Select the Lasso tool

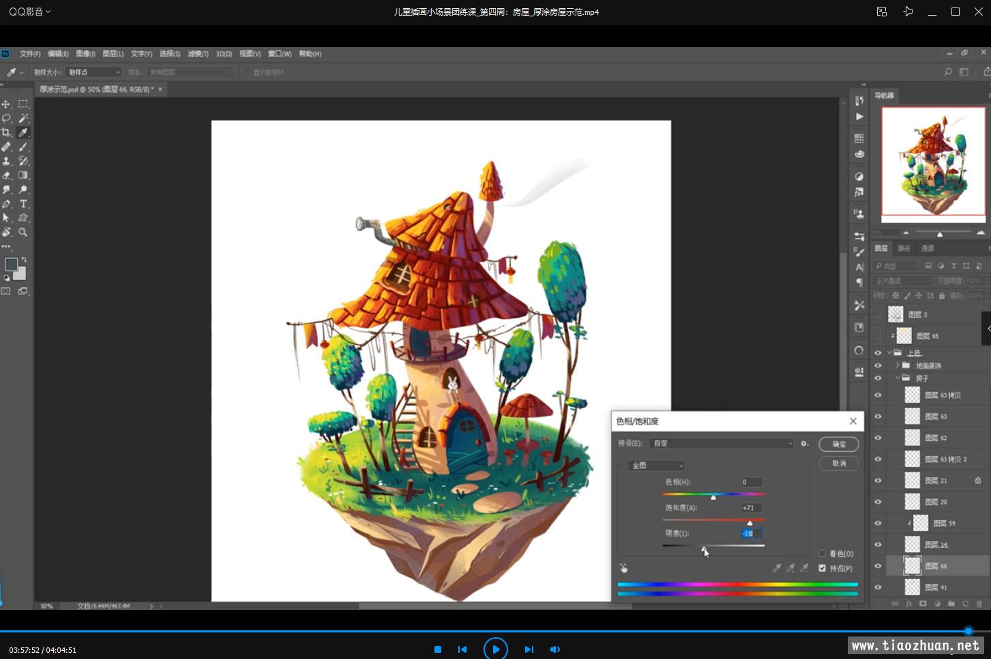click(x=6, y=119)
